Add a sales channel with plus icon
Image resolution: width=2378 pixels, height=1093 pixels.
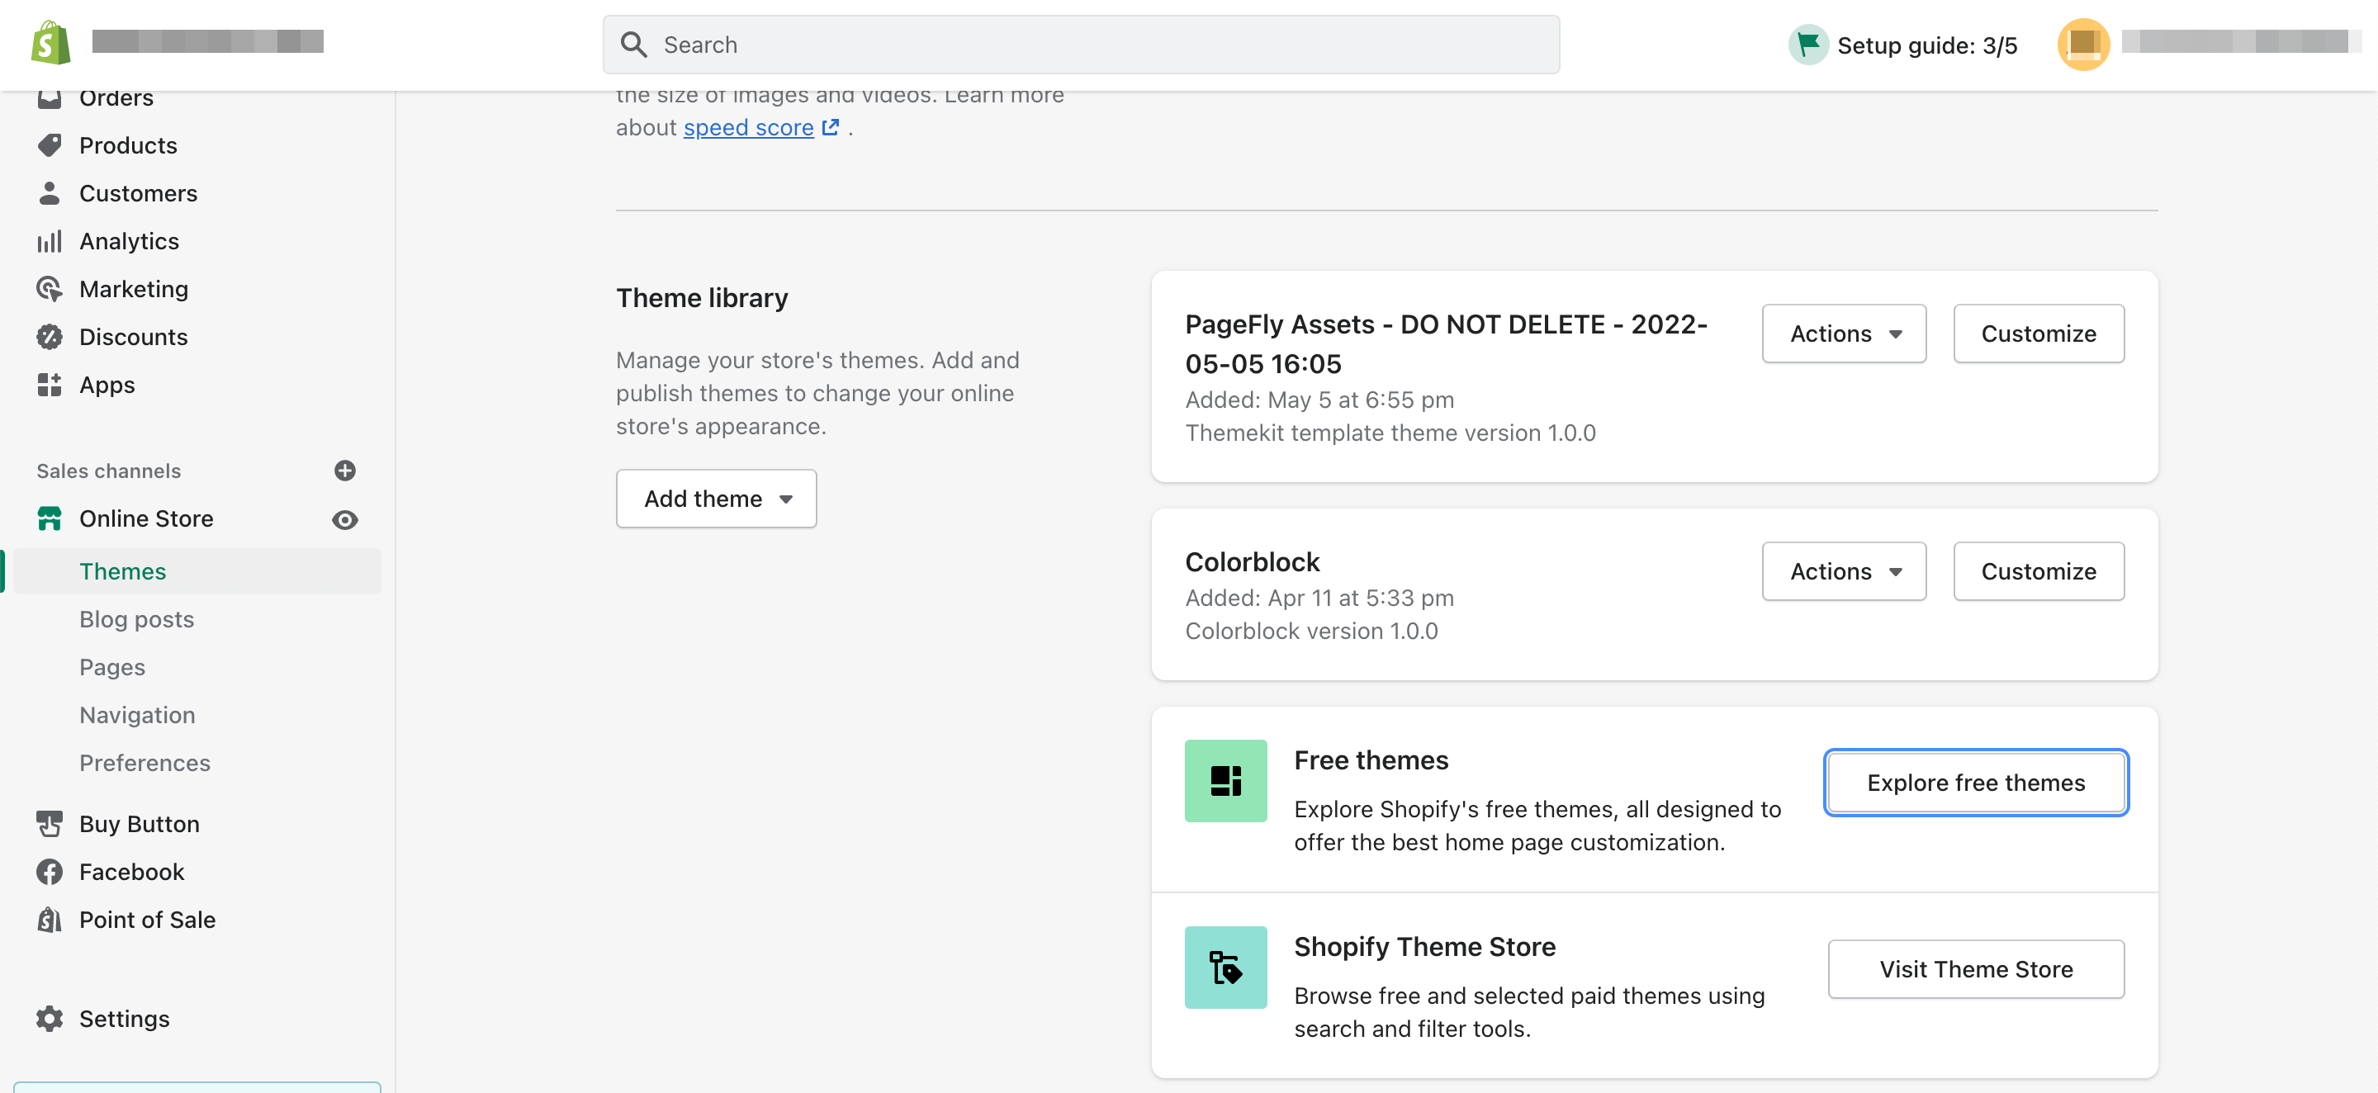pyautogui.click(x=344, y=471)
